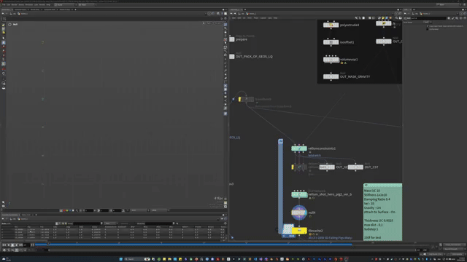Open the Render menu
The height and width of the screenshot is (262, 467).
[15, 5]
